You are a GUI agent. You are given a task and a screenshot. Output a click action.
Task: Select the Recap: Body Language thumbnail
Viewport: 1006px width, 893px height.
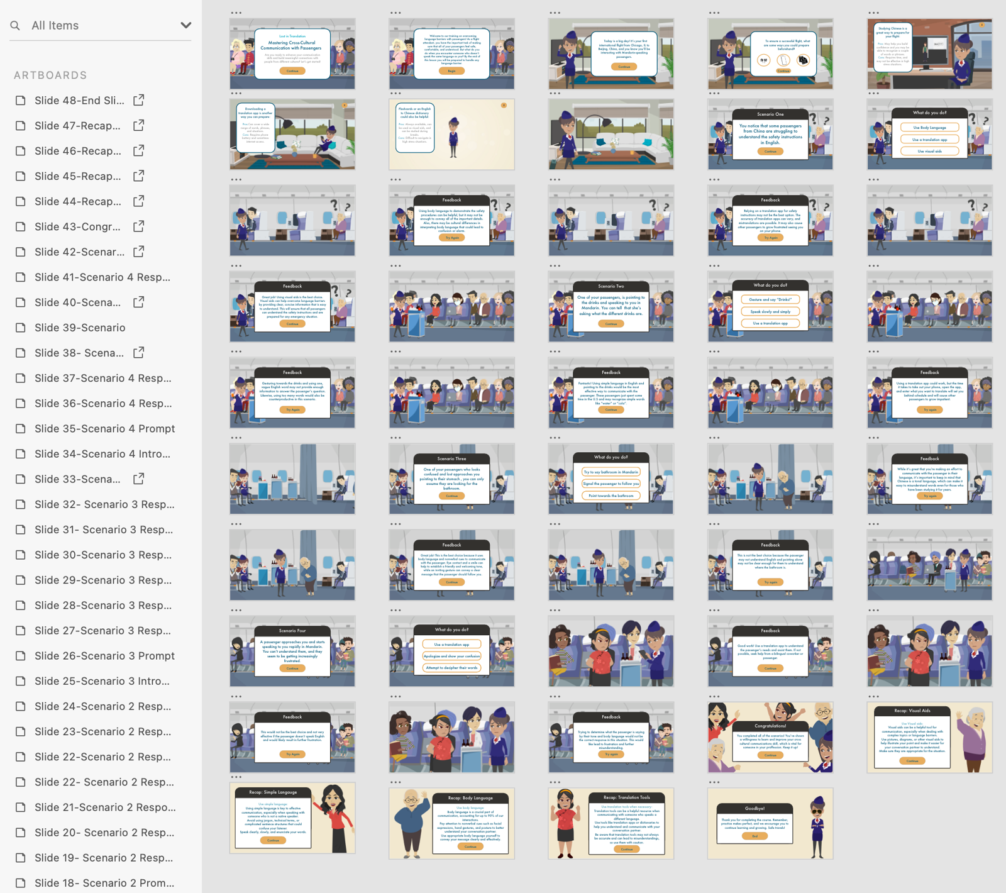coord(451,823)
